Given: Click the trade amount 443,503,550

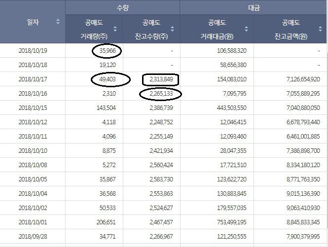Looking at the screenshot, I should click(232, 107).
